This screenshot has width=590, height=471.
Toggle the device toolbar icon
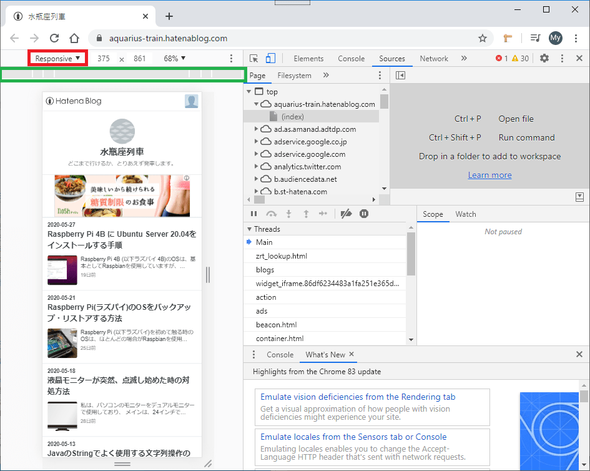click(x=270, y=58)
